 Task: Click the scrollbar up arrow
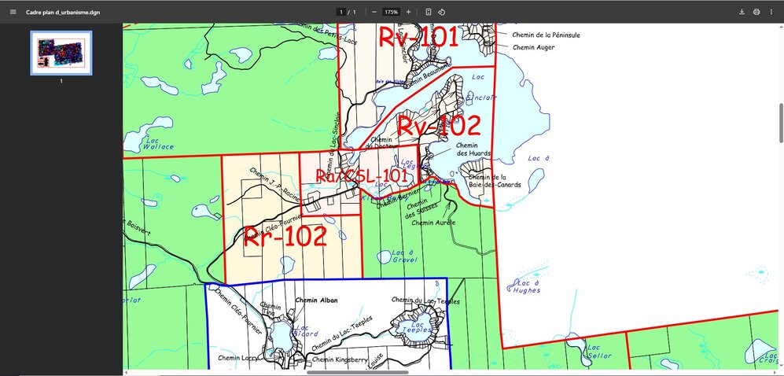point(779,28)
